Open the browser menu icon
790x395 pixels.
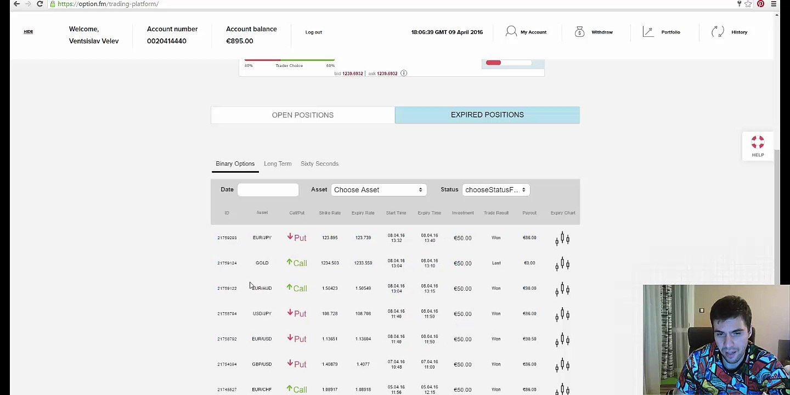(774, 4)
